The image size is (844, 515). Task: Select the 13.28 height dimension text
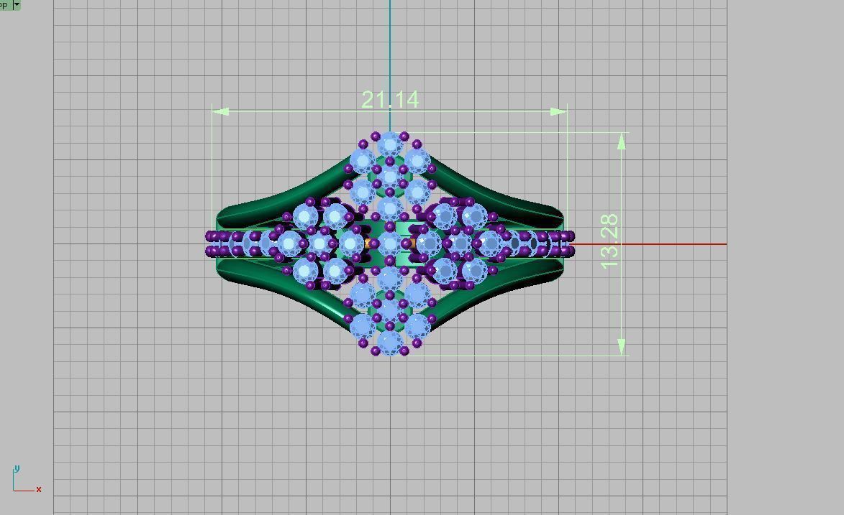pyautogui.click(x=610, y=242)
